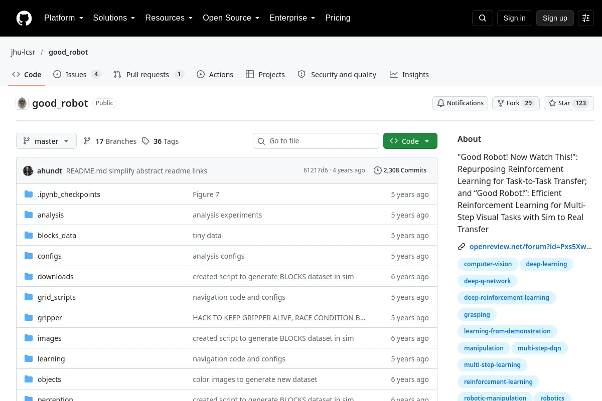Click the Sign up button

click(555, 18)
